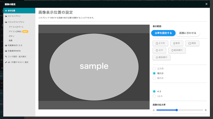
Task: Select the 縦向き orientation radio button
Action: [154, 78]
